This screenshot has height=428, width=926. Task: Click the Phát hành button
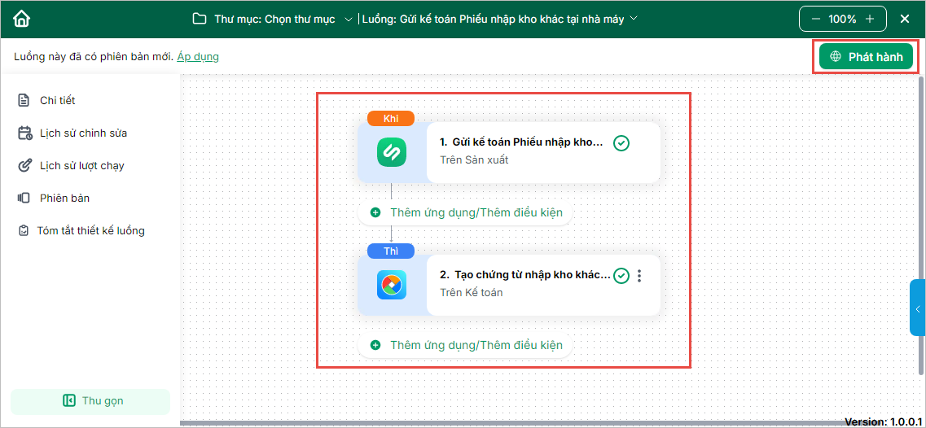point(866,57)
